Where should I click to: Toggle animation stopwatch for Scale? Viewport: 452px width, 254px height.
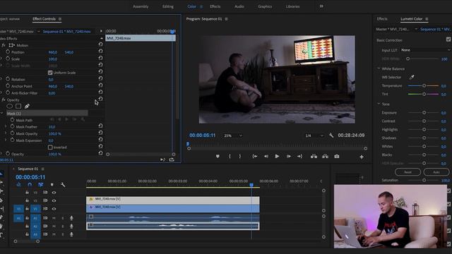click(8, 59)
